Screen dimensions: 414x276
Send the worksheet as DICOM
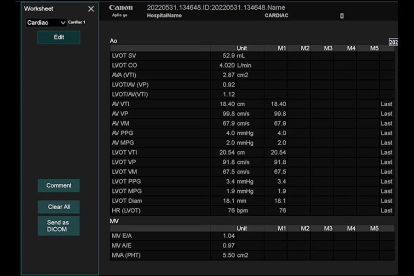click(x=58, y=226)
